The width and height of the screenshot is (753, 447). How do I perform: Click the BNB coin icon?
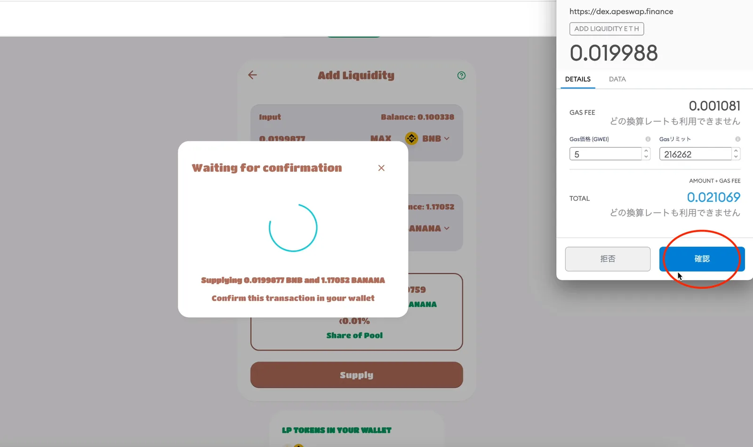[x=411, y=138]
